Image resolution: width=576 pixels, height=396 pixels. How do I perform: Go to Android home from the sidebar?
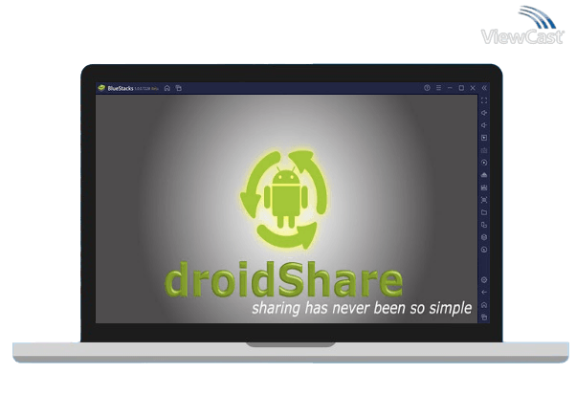tap(484, 305)
